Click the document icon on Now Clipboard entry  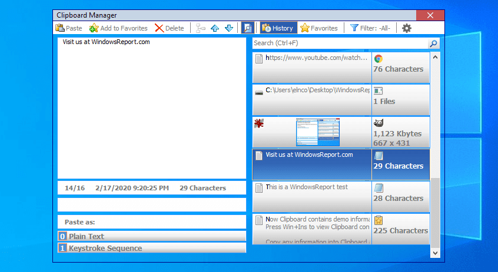[259, 220]
